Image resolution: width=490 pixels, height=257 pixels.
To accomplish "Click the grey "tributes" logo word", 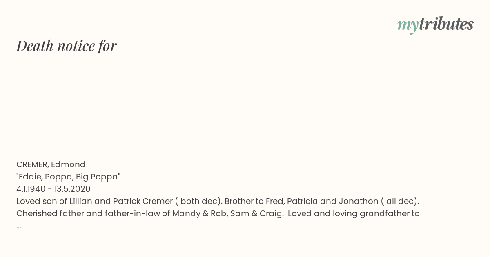I will [446, 24].
